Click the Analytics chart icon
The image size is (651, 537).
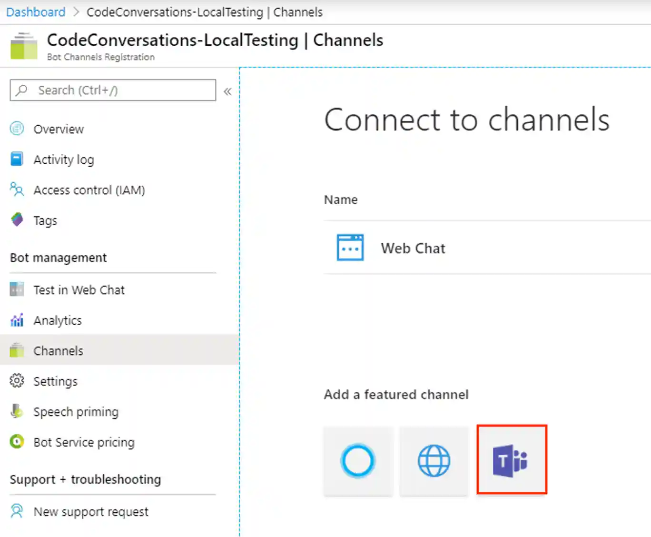point(17,320)
